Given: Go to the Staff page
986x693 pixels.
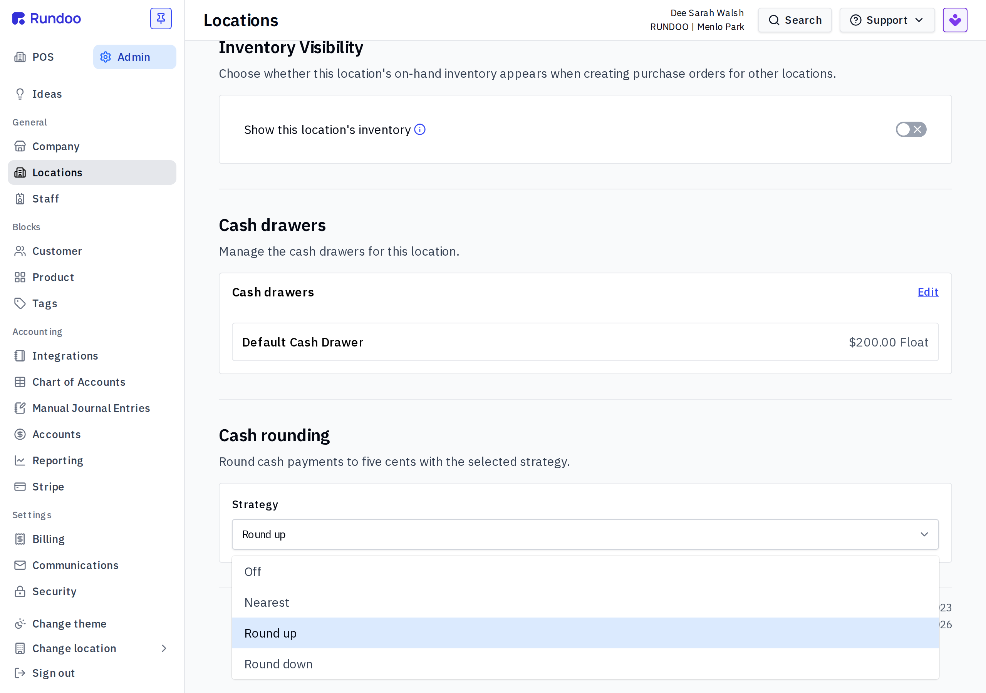Looking at the screenshot, I should (92, 199).
